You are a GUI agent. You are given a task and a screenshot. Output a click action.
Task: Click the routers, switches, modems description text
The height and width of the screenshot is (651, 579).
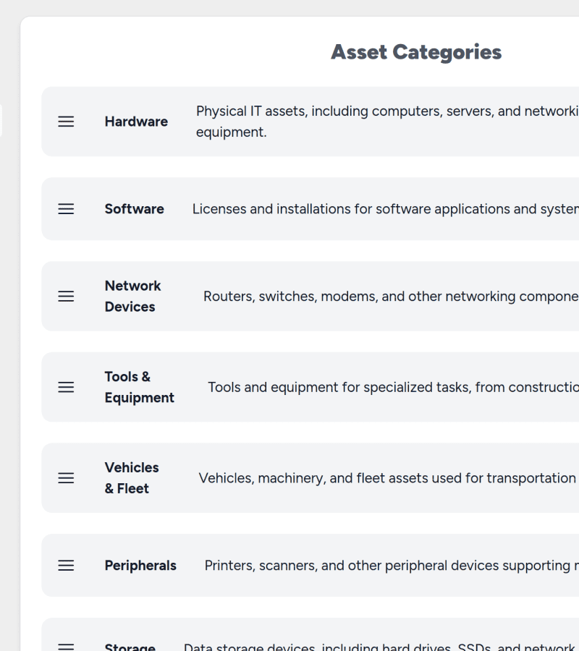[390, 297]
